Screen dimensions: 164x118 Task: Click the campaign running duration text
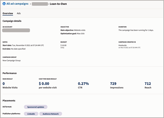click(x=136, y=30)
